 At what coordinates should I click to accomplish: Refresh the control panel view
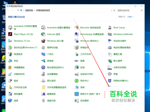click(114, 10)
